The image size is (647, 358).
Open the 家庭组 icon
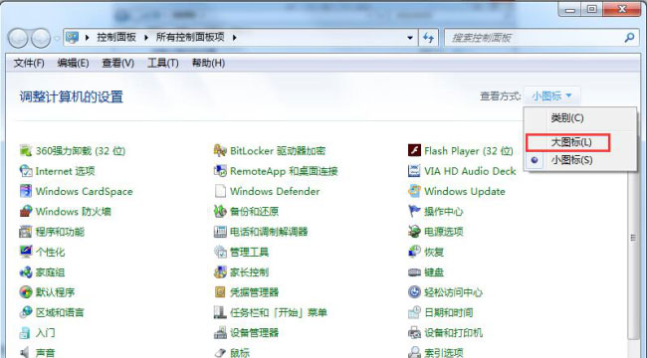click(26, 271)
